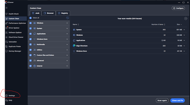Click the scan results 604 issues heading
This screenshot has height=105, width=190.
click(130, 19)
